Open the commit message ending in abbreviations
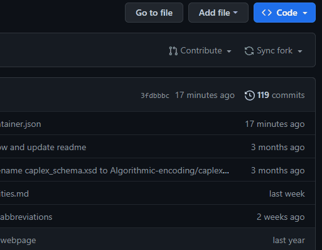The width and height of the screenshot is (322, 250). (26, 217)
